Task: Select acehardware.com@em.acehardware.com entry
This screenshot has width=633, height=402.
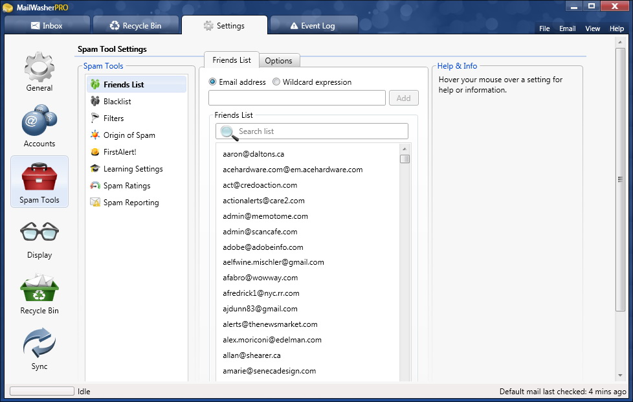Action: pyautogui.click(x=293, y=170)
